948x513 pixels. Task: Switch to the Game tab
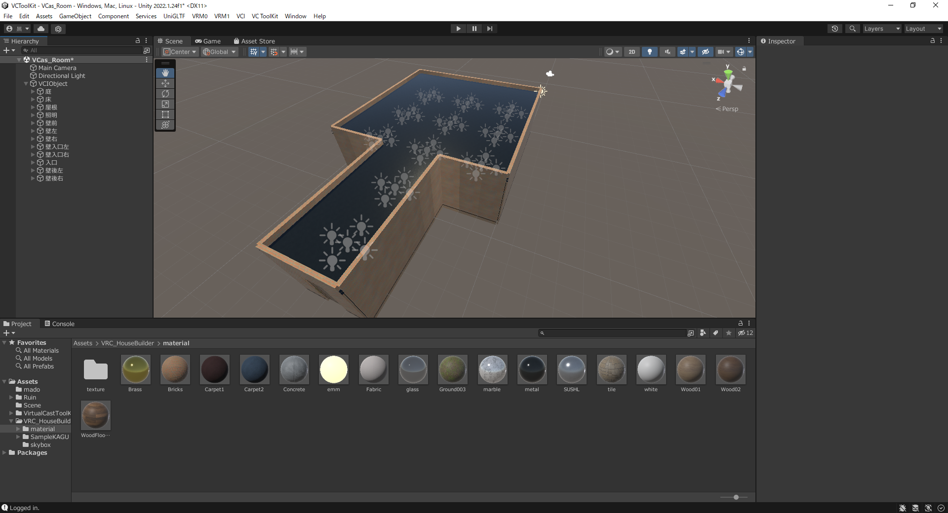pos(208,41)
